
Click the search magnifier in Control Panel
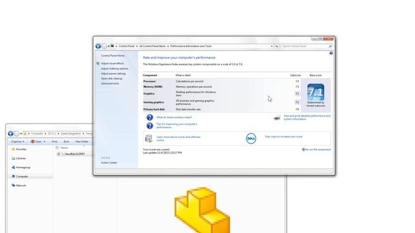click(330, 46)
